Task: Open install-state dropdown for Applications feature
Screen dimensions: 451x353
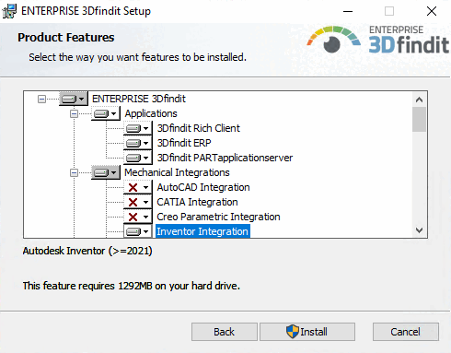Action: tap(106, 113)
